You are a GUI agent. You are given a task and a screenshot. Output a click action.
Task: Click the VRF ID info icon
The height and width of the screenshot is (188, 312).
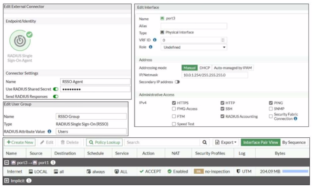click(x=154, y=40)
